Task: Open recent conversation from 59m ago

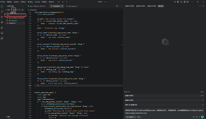Action: [165, 96]
